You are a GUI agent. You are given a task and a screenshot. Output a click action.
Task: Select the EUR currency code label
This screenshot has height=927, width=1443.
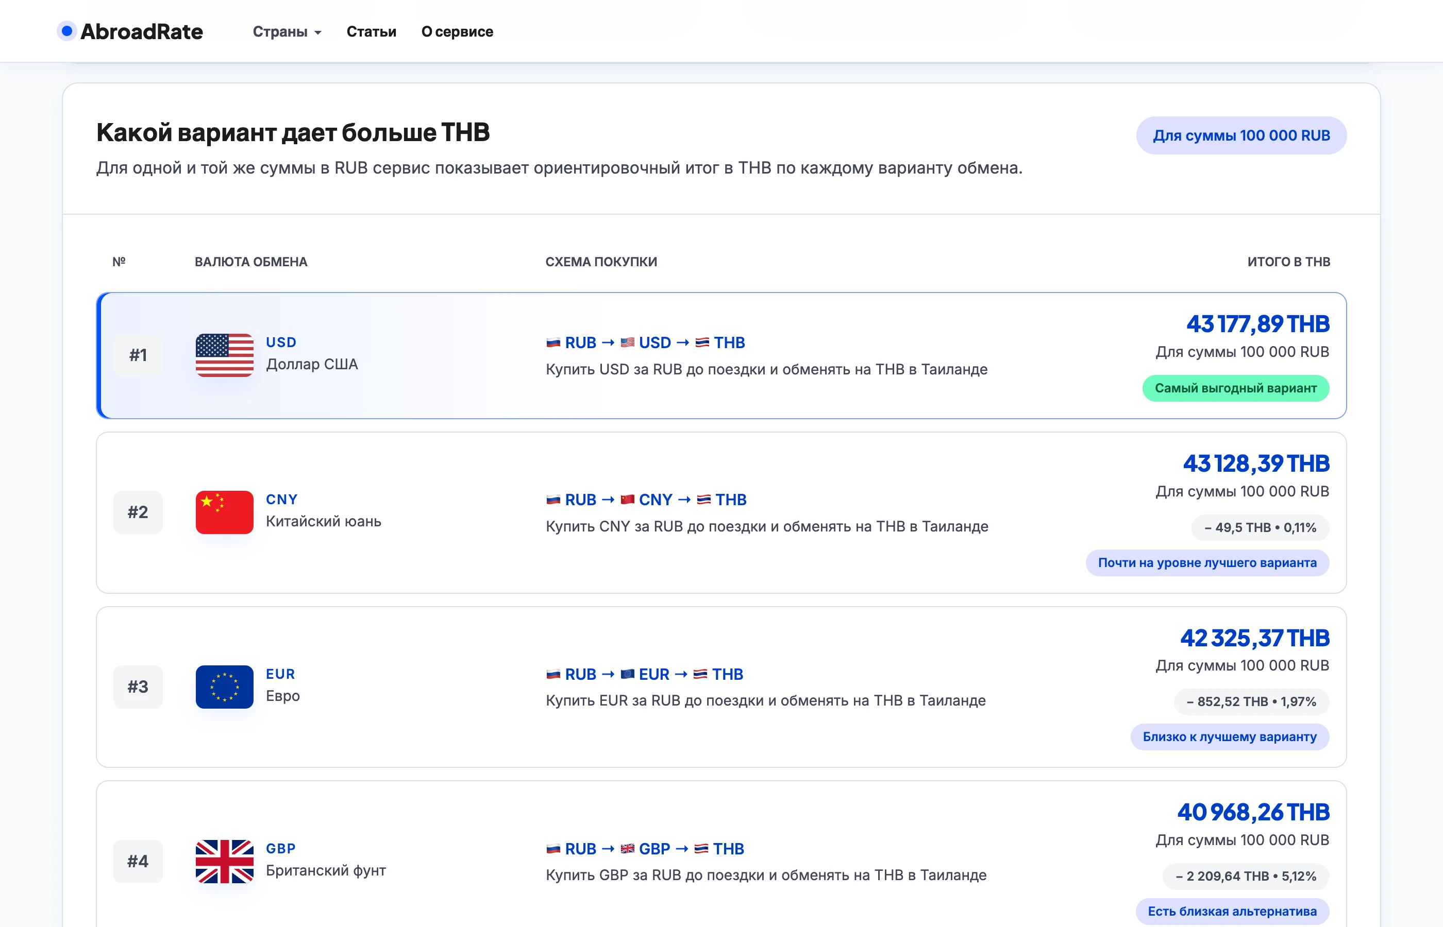[281, 674]
